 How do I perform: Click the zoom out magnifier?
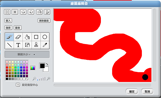(x=34, y=79)
